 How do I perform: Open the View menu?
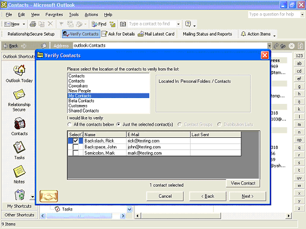pyautogui.click(x=35, y=15)
